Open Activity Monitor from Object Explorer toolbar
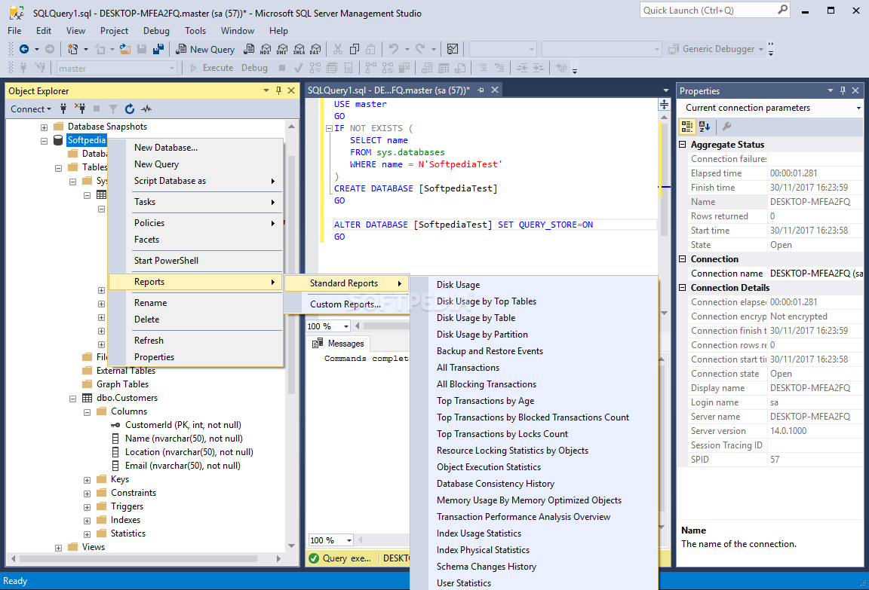The width and height of the screenshot is (869, 590). coord(146,109)
